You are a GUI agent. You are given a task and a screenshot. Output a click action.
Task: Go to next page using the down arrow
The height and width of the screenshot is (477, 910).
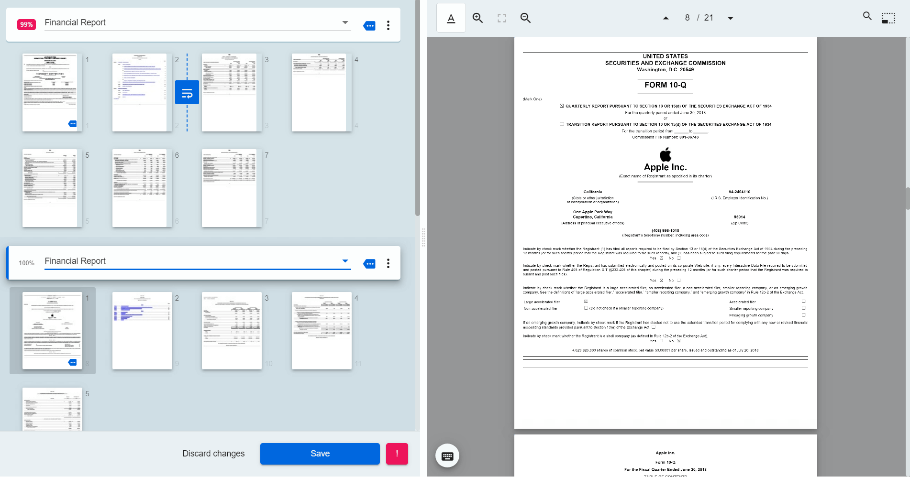coord(730,18)
